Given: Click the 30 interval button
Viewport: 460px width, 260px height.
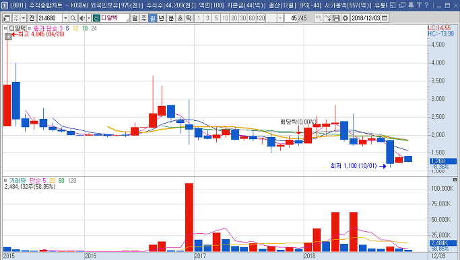Looking at the screenshot, I should pyautogui.click(x=243, y=18).
